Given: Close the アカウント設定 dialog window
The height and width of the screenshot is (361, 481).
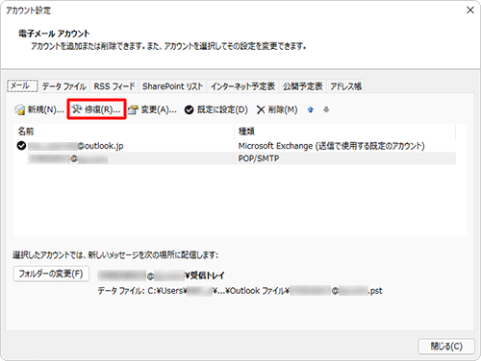Looking at the screenshot, I should pos(470,11).
